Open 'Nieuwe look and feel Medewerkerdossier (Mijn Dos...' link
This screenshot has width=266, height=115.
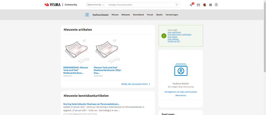tap(107, 70)
